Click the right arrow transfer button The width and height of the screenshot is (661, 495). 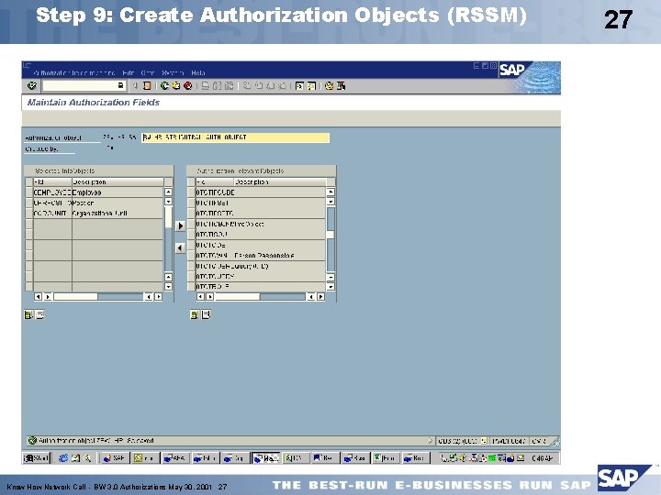coord(180,226)
